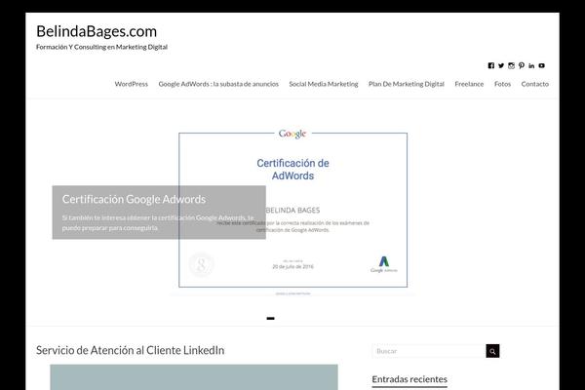Image resolution: width=585 pixels, height=390 pixels.
Task: Open post Servicio de Atención al Cliente LinkedIn
Action: pyautogui.click(x=131, y=350)
